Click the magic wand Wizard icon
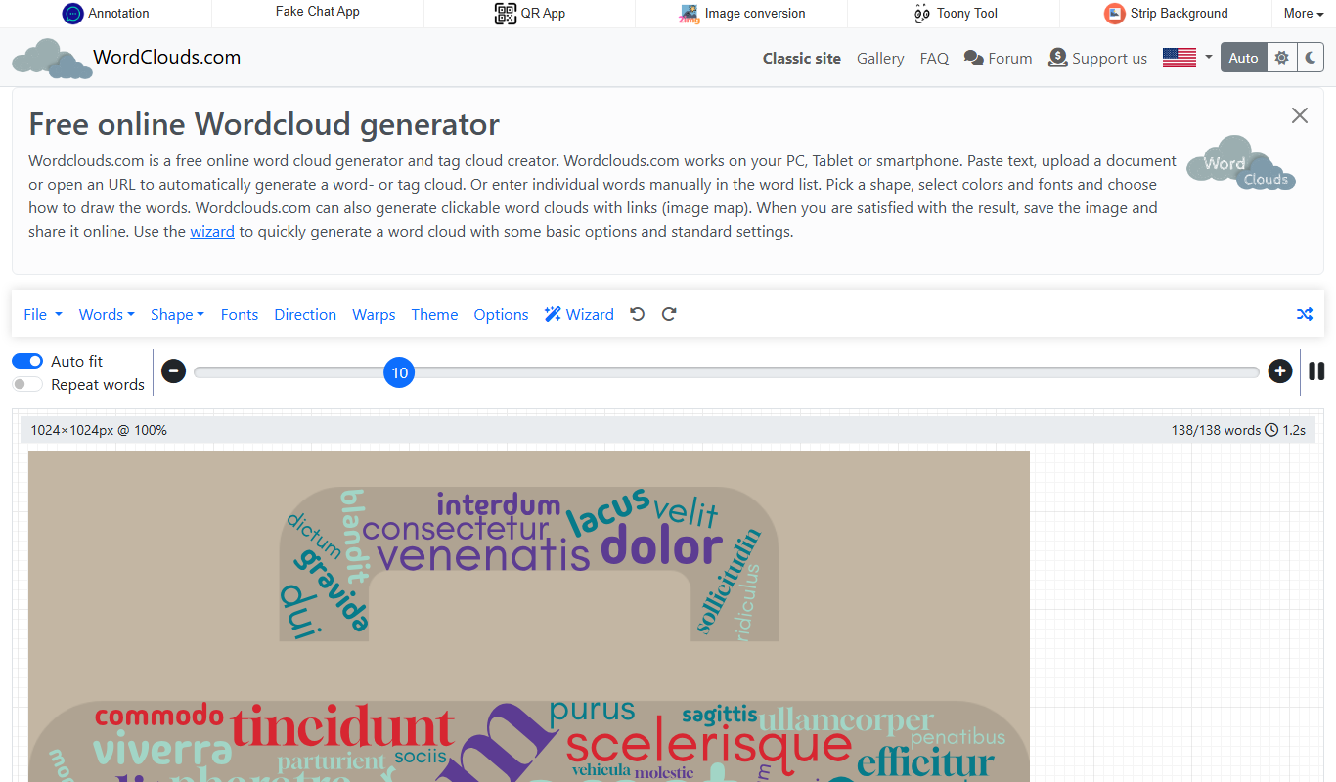Viewport: 1336px width, 782px height. coord(553,314)
